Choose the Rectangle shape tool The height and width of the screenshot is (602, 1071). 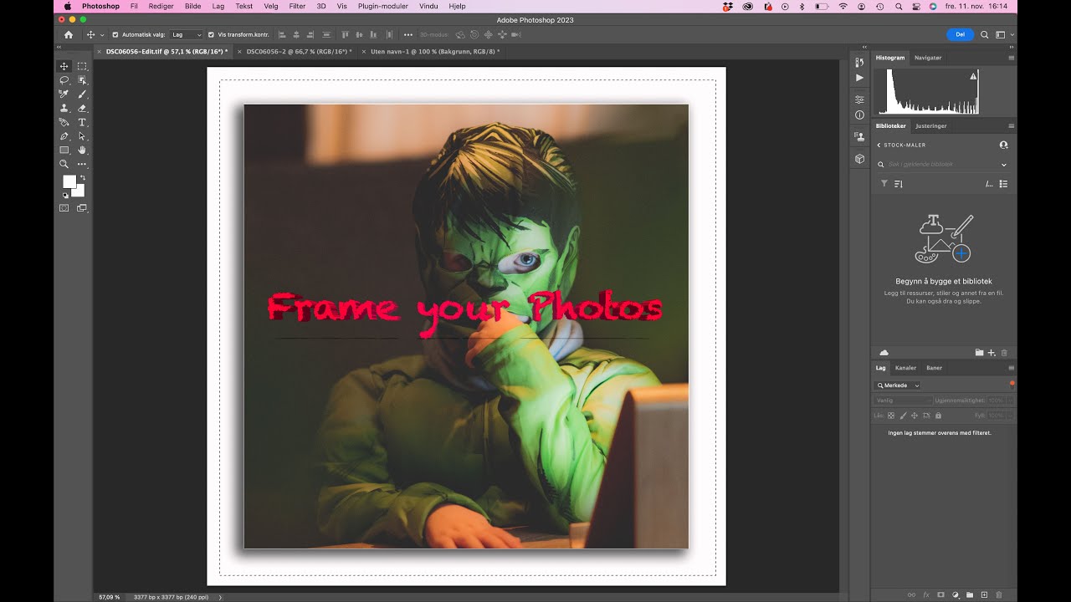[64, 150]
